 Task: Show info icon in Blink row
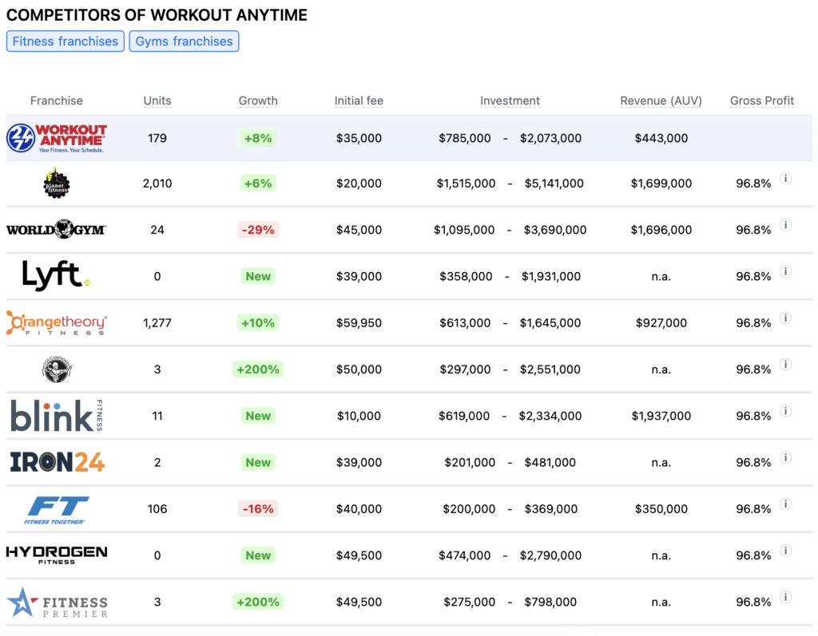pos(786,411)
